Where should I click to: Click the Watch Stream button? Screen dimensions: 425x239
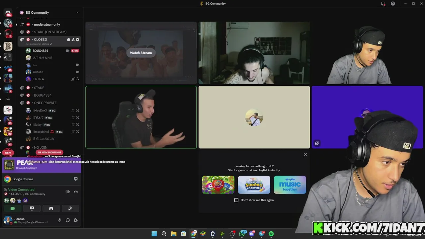pyautogui.click(x=141, y=53)
